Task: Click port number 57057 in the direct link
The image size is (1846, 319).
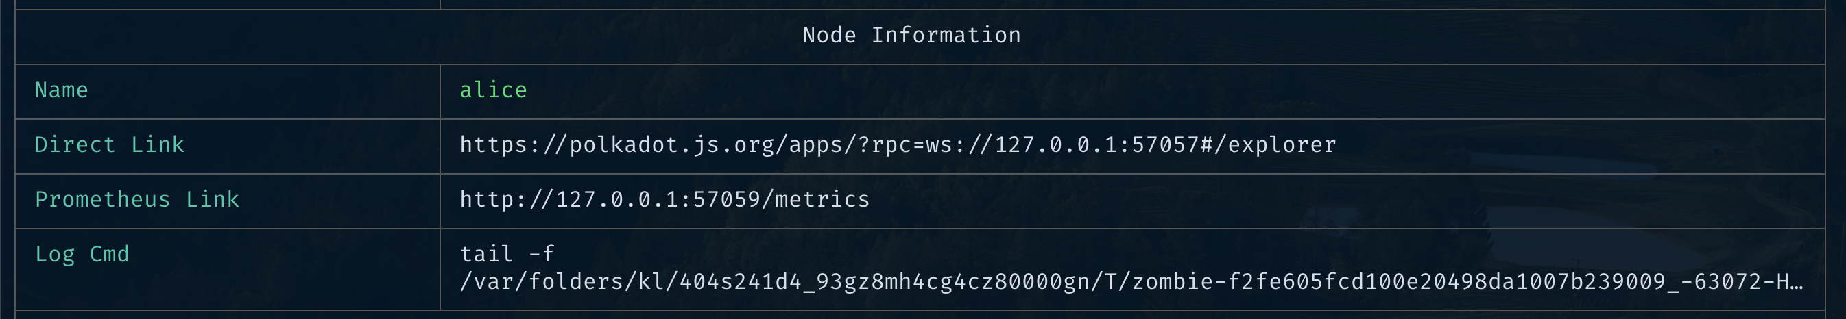Action: click(1164, 145)
